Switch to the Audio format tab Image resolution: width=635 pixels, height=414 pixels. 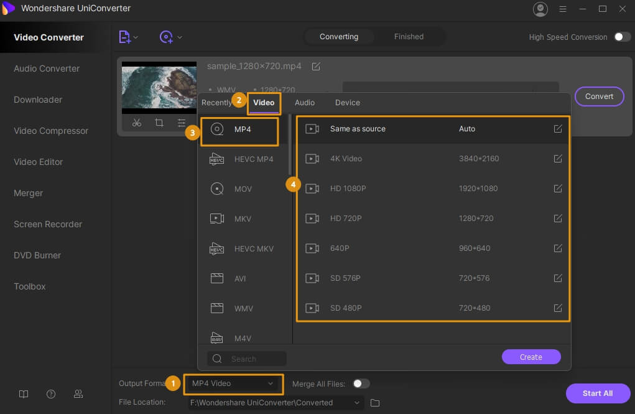point(304,103)
